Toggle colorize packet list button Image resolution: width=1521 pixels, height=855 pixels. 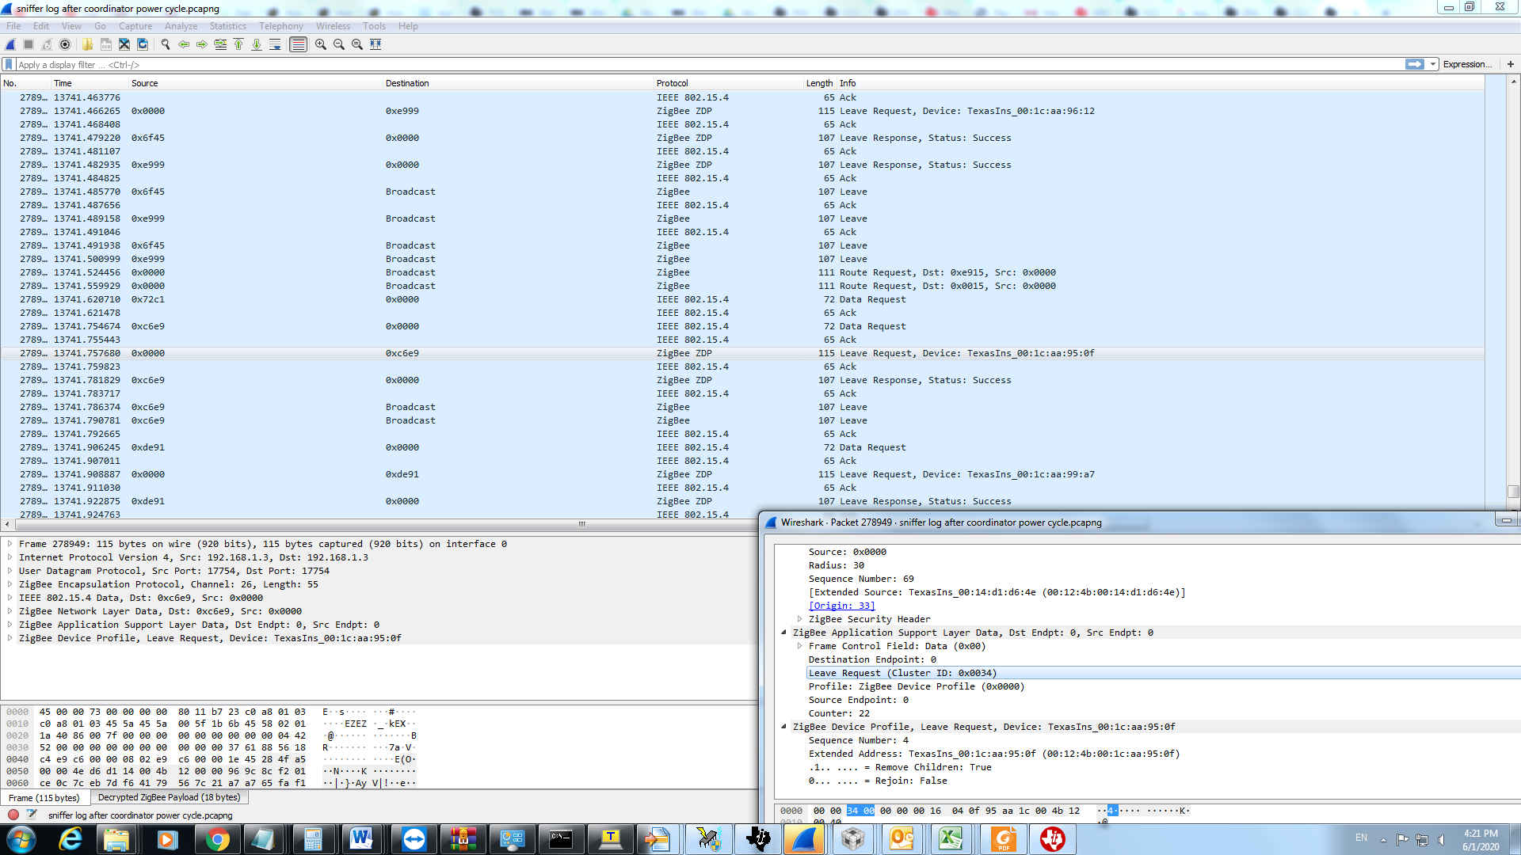(298, 44)
